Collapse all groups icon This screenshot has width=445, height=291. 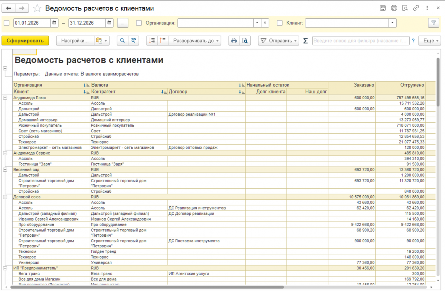pyautogui.click(x=152, y=41)
